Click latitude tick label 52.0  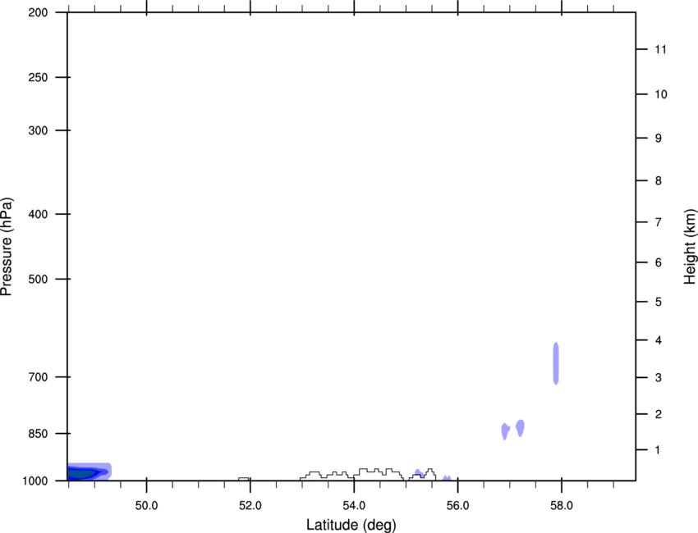250,506
